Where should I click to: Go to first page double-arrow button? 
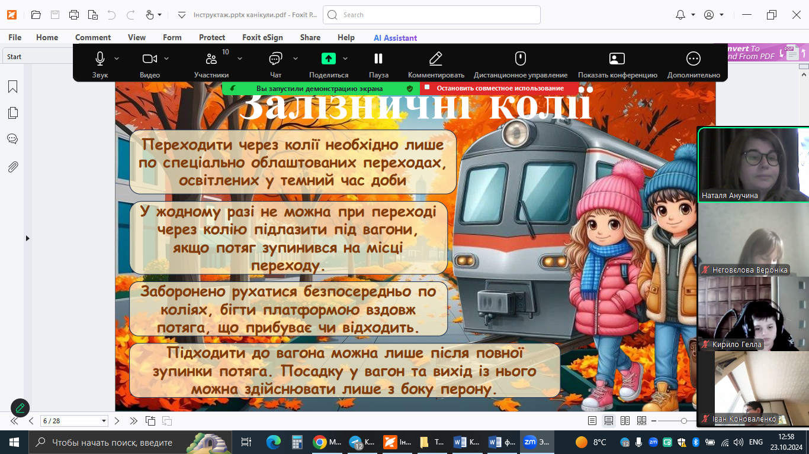click(15, 421)
